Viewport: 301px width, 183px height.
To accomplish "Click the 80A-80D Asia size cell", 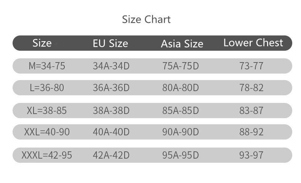I will 181,88.
